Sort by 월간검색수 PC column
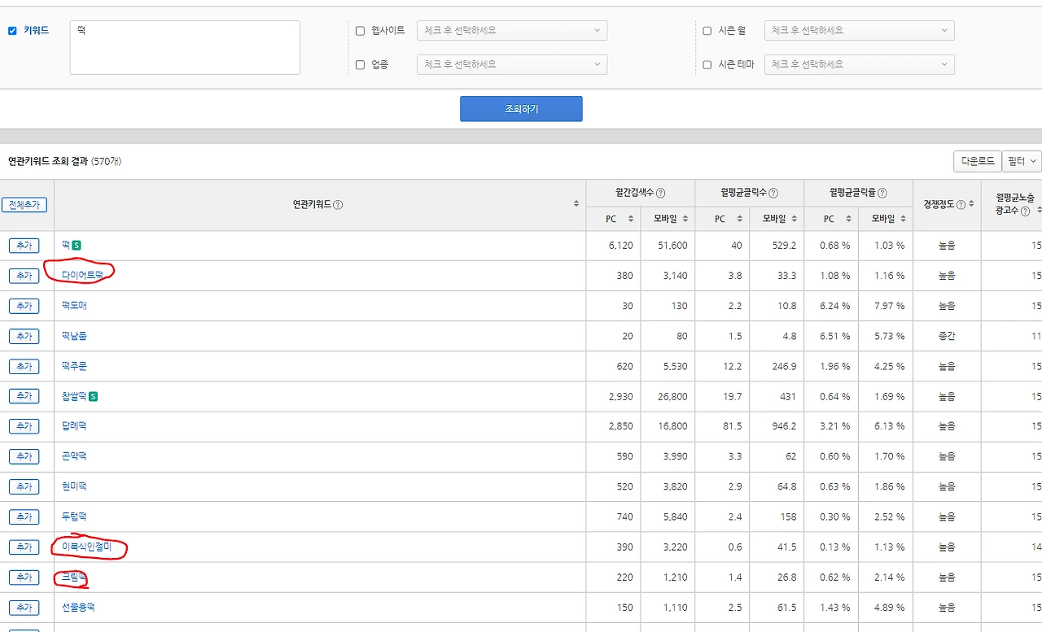The height and width of the screenshot is (632, 1042). pyautogui.click(x=630, y=219)
